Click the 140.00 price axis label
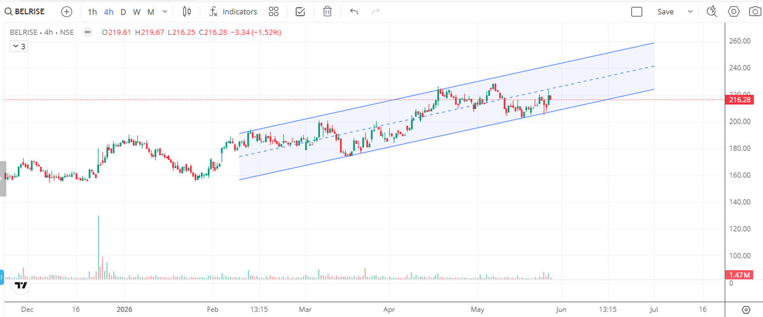 [x=741, y=202]
